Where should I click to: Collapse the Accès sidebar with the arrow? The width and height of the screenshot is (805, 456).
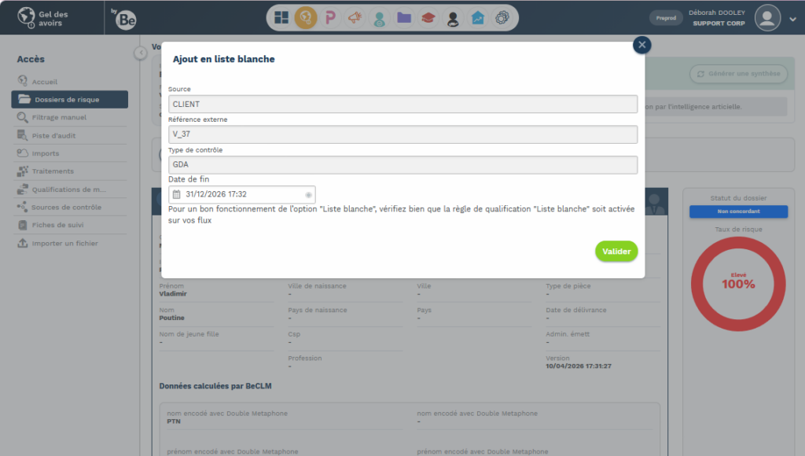pyautogui.click(x=140, y=53)
